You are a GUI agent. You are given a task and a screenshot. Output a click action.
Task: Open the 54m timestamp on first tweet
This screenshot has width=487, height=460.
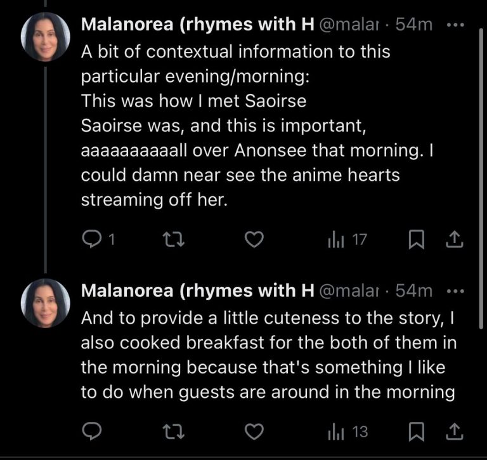(413, 25)
